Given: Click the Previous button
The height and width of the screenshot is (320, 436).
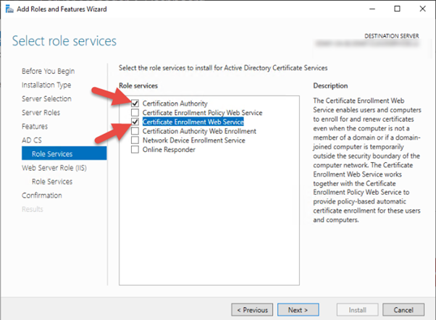Looking at the screenshot, I should [x=252, y=310].
